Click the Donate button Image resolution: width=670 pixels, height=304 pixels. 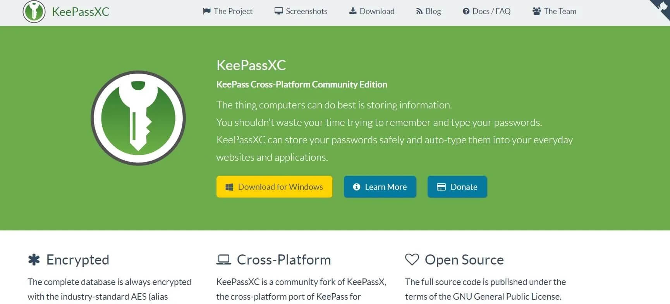click(x=457, y=187)
